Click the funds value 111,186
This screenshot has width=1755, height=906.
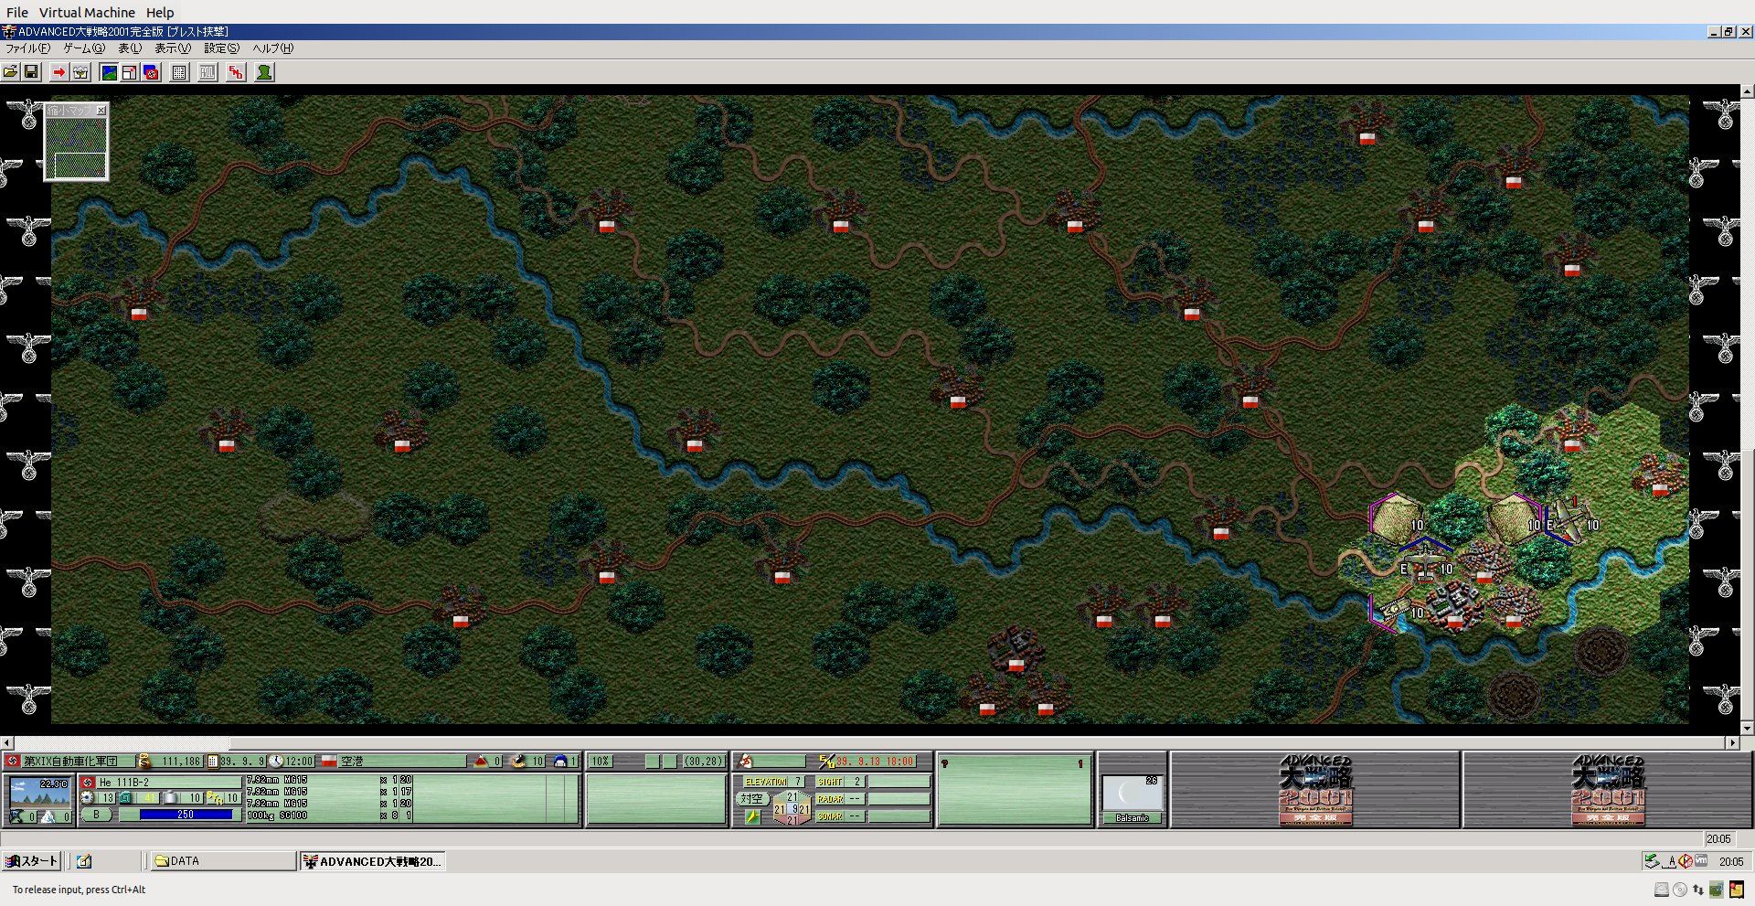[181, 762]
